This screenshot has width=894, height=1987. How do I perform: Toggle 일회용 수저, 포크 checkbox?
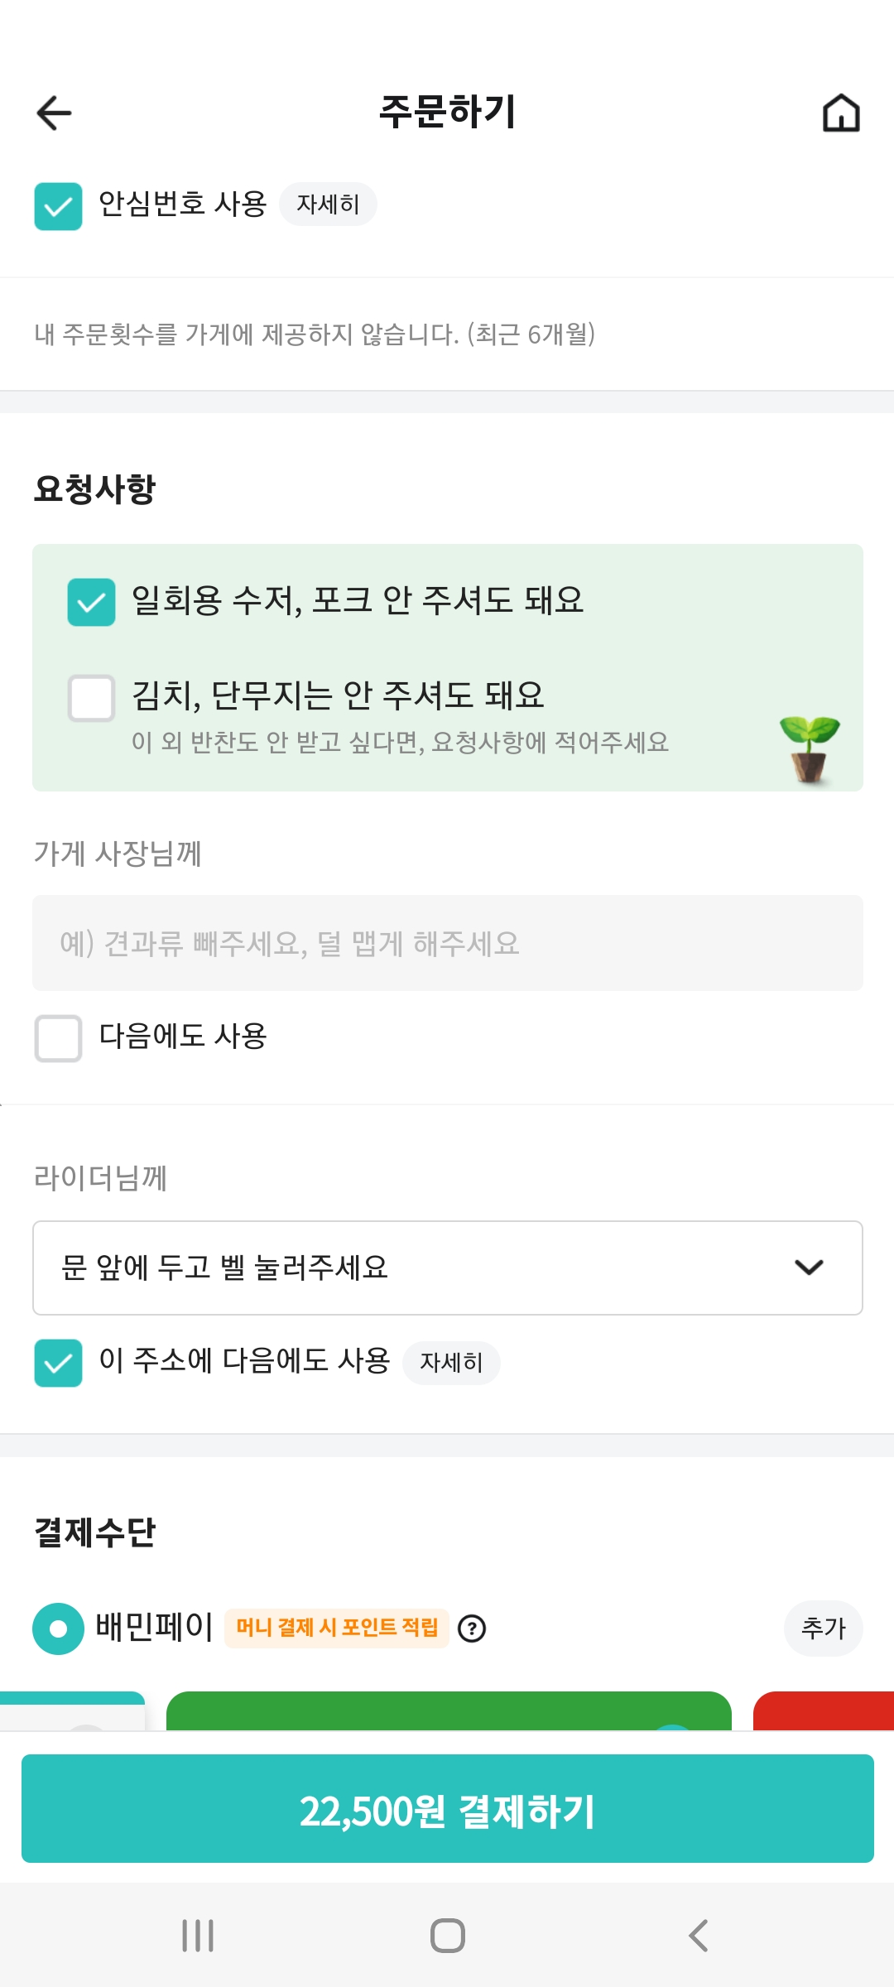pyautogui.click(x=91, y=602)
